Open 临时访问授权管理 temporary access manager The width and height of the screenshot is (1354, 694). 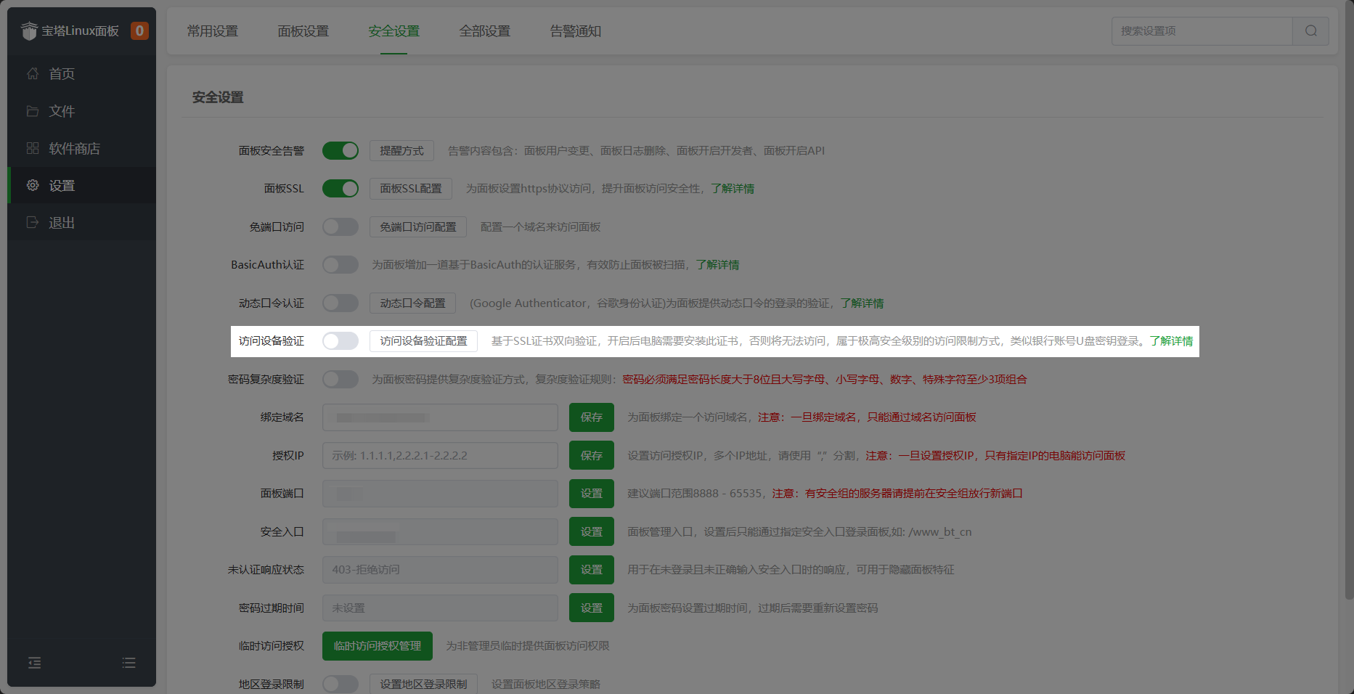[377, 645]
